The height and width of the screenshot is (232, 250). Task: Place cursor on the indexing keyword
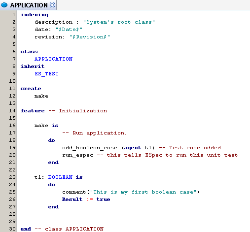[35, 15]
